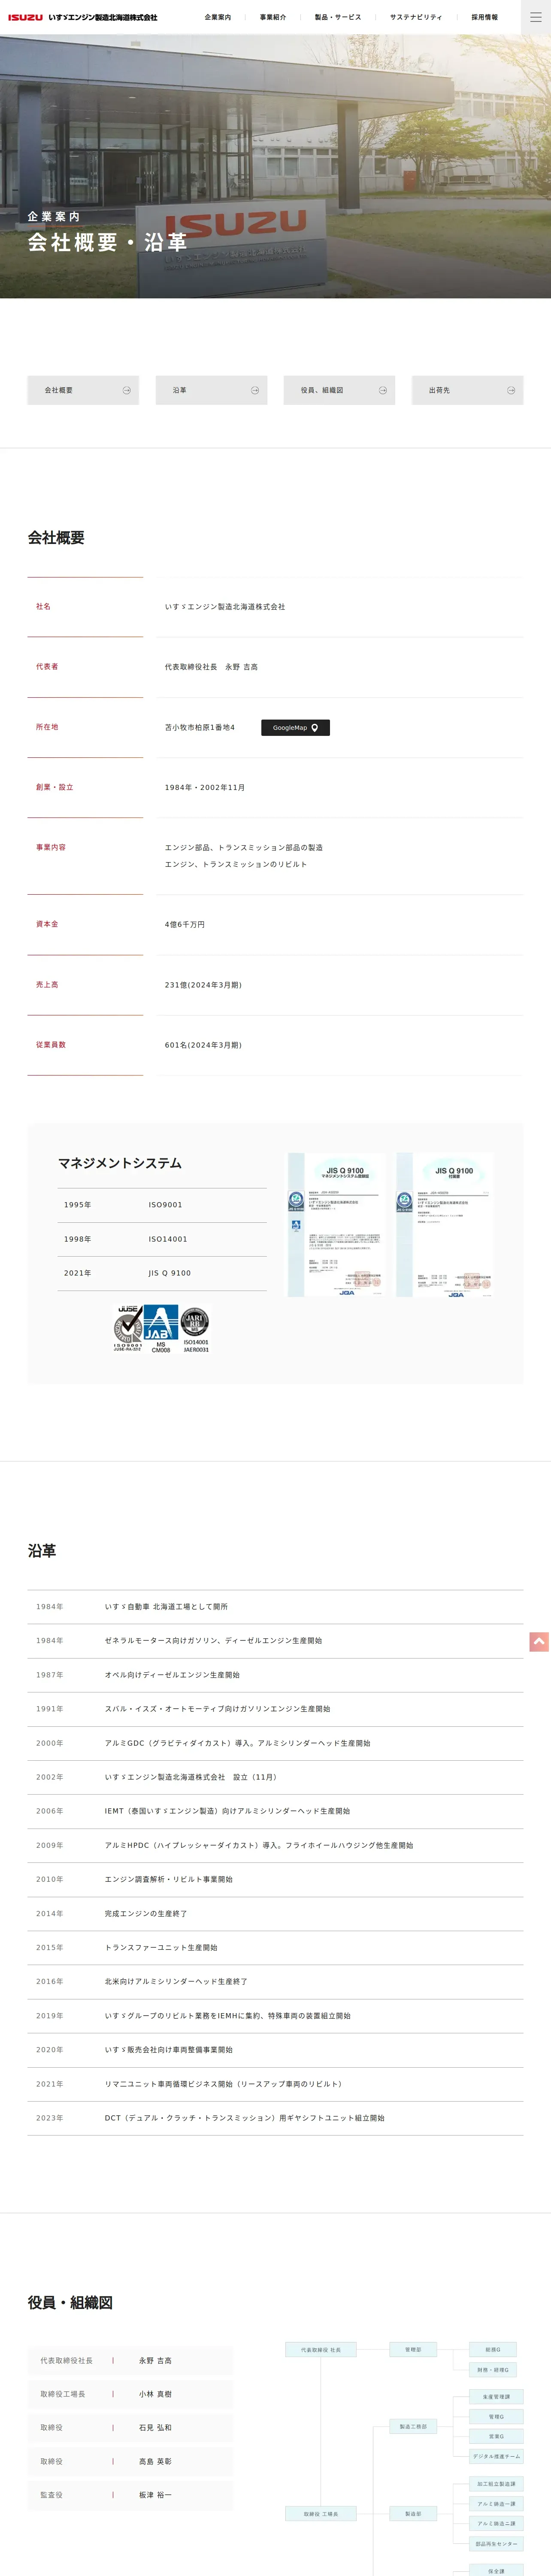Viewport: 551px width, 2576px height.
Task: Open the 製品・サービス navigation menu
Action: [x=338, y=17]
